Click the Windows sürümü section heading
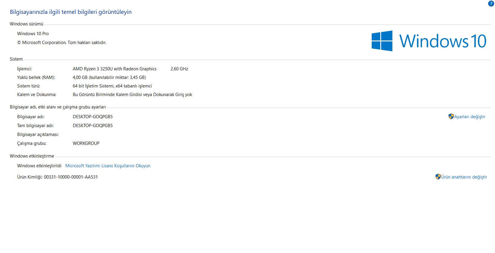The width and height of the screenshot is (495, 253). click(26, 24)
